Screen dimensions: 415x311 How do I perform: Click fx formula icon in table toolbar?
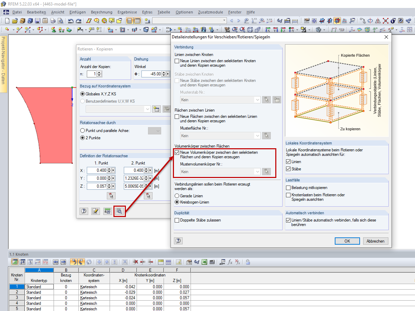click(x=230, y=262)
